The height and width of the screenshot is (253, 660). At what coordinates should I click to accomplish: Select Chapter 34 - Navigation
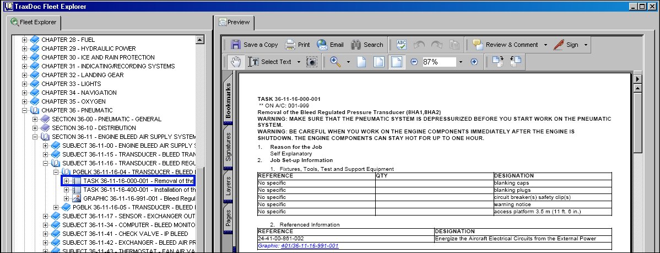click(79, 93)
